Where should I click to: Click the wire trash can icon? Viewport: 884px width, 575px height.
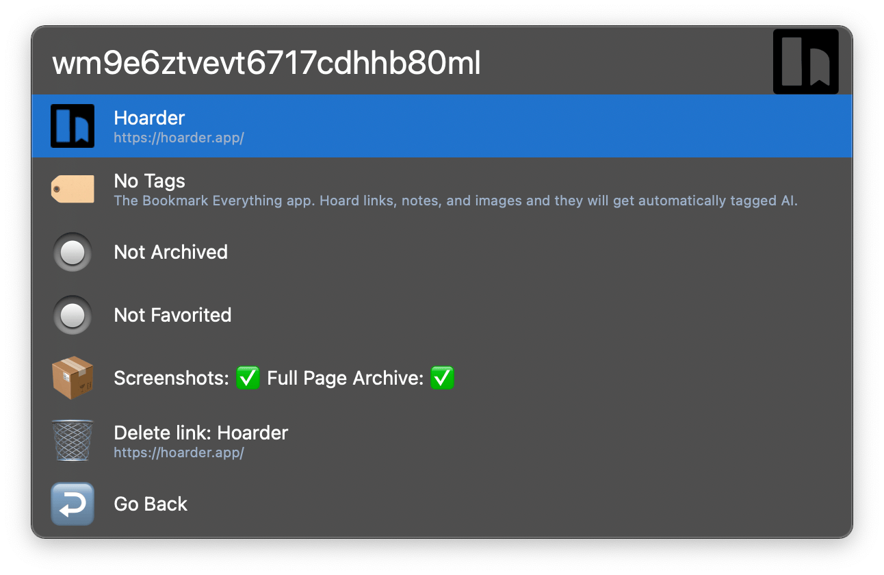click(73, 441)
